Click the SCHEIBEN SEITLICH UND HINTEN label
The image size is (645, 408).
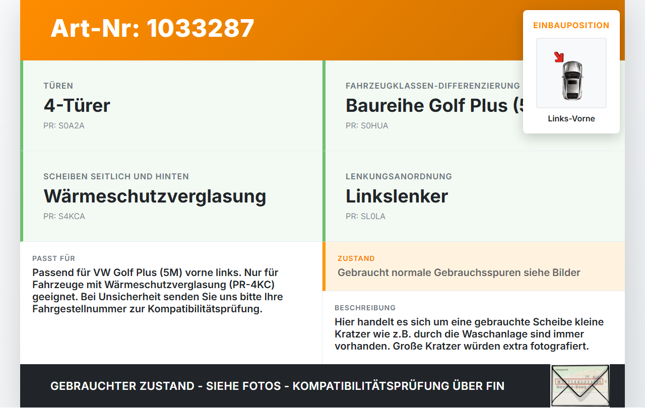point(116,176)
